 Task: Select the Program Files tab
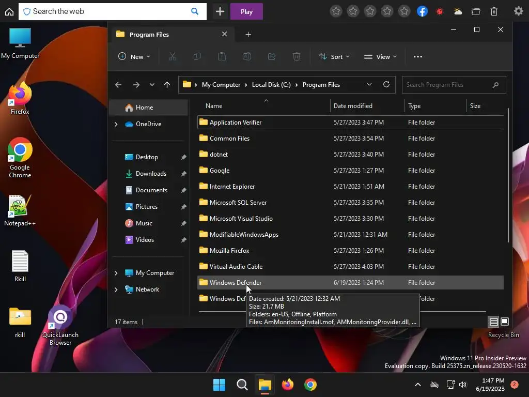[172, 35]
